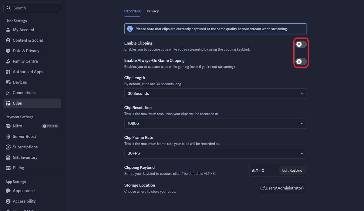Click the Accessibility icon
Screen dimensions: 364x211
(x=8, y=201)
